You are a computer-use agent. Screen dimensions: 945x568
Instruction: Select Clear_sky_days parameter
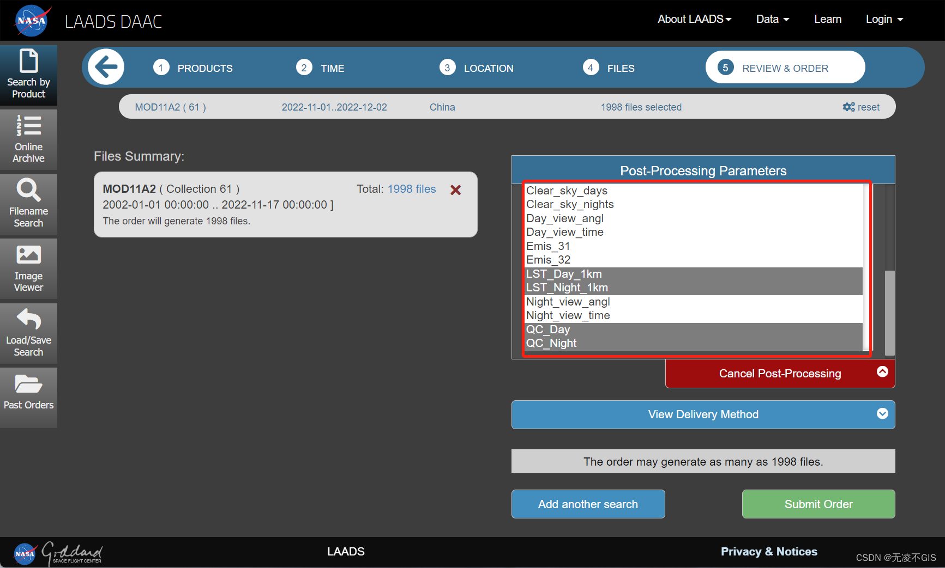tap(694, 191)
